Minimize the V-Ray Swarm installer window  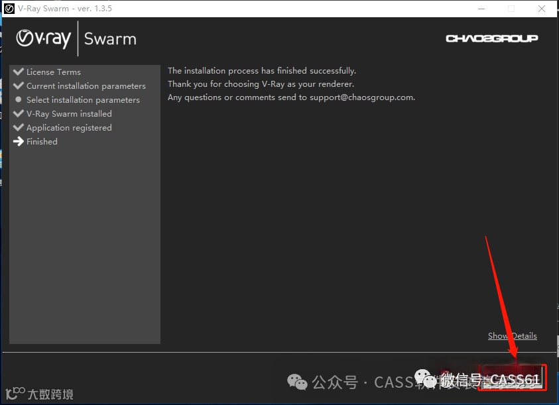[481, 9]
